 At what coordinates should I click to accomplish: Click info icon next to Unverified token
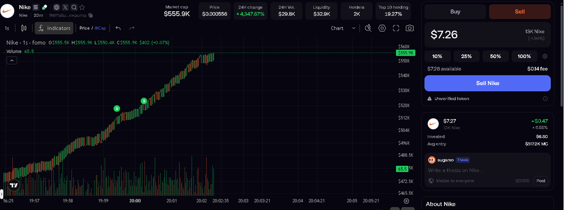(545, 99)
